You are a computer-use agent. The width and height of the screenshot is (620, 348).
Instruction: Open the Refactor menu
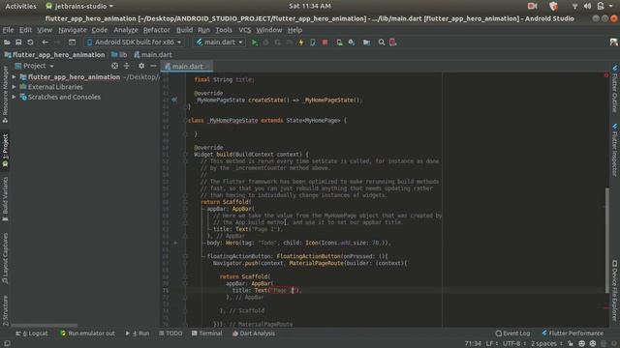156,30
